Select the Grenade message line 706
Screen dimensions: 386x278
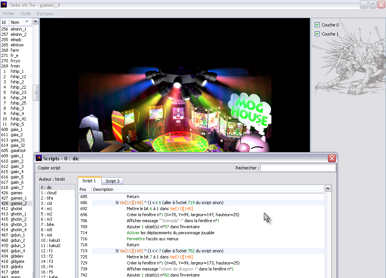pyautogui.click(x=201, y=221)
